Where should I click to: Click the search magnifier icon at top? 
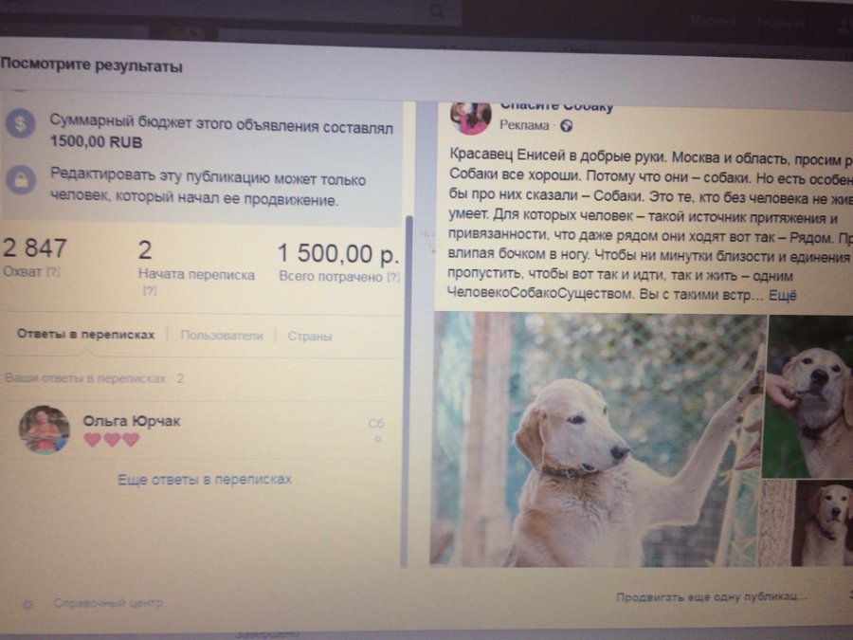pos(436,10)
